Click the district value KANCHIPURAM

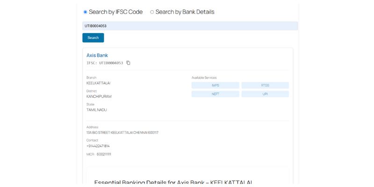coord(99,97)
